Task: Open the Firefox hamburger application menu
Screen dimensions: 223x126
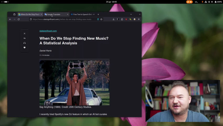Action: pos(139,19)
